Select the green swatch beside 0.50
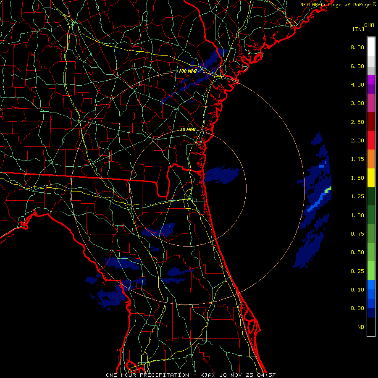This screenshot has width=378, height=378. coord(371,252)
